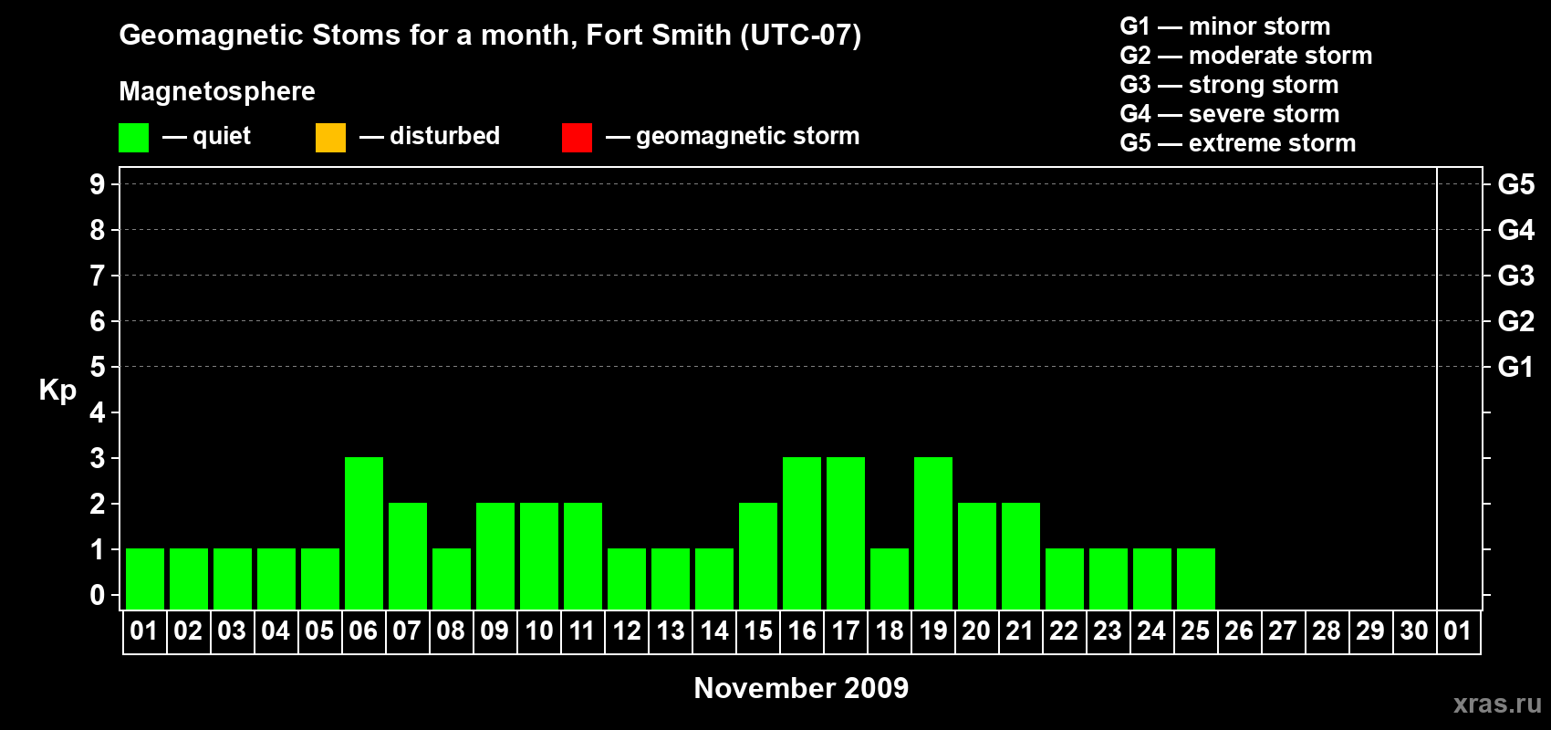Click date cell '18' on x-axis
The height and width of the screenshot is (730, 1551).
[889, 631]
